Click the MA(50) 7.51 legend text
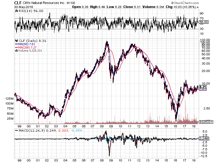Screen dimensions: 215x163 27,44
